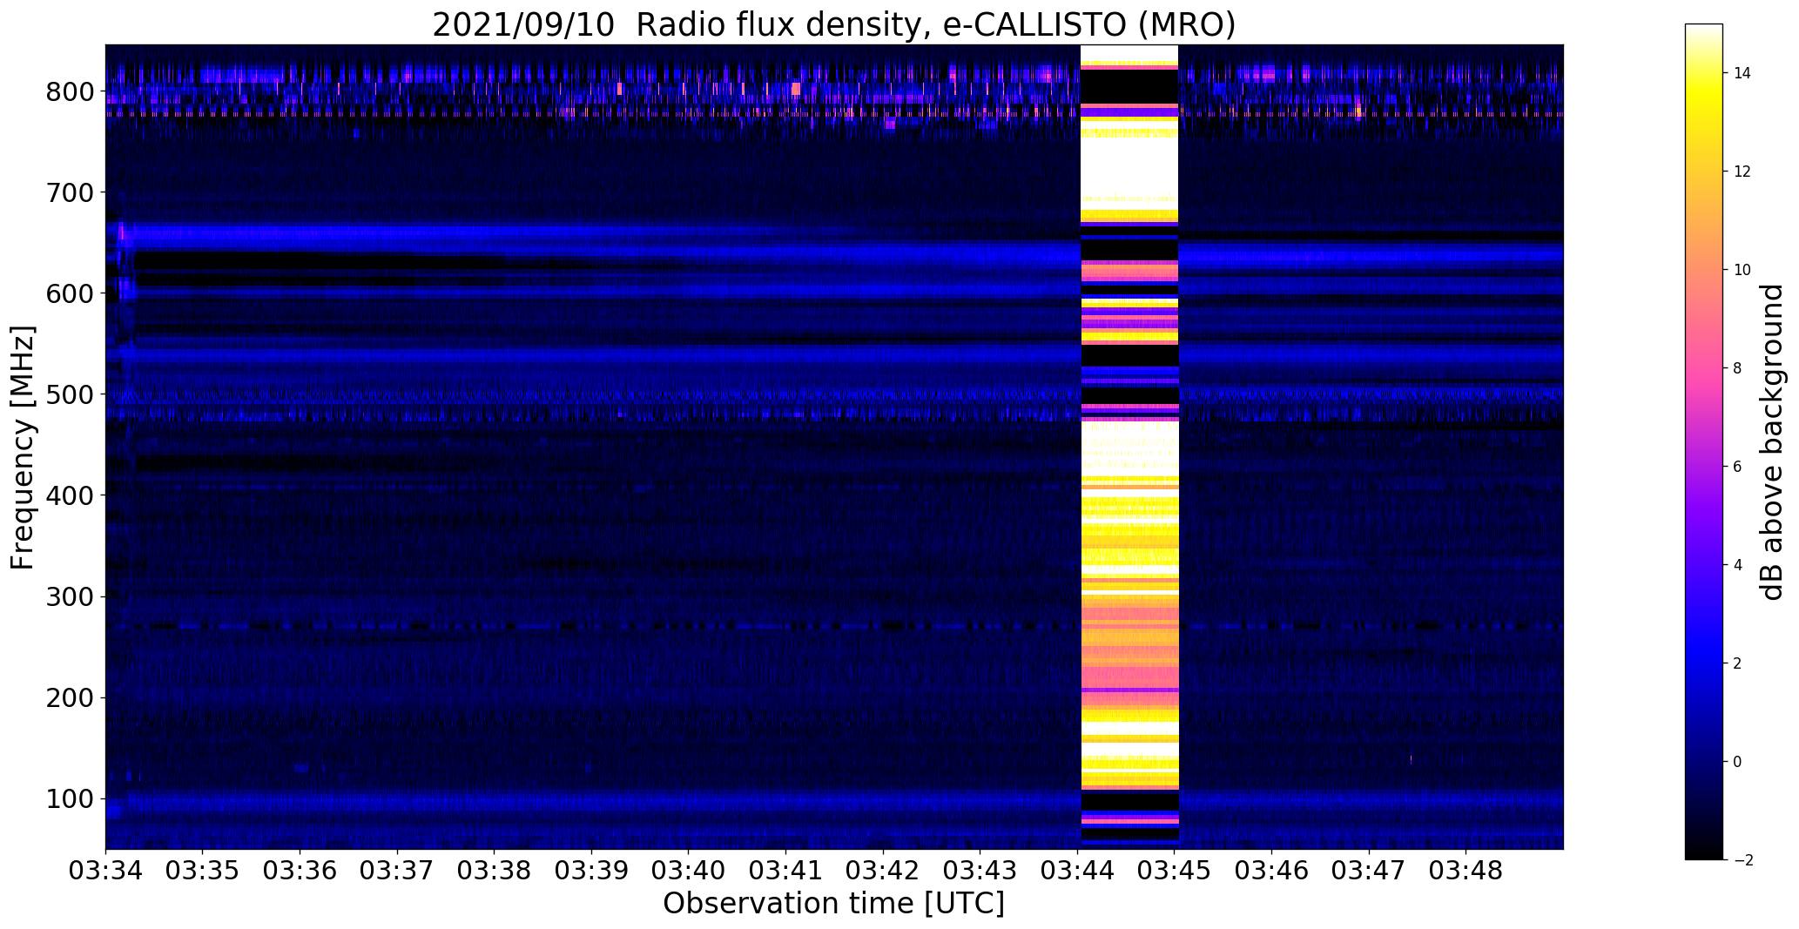
Task: Click the 03:40 time tick label
Action: (x=689, y=871)
